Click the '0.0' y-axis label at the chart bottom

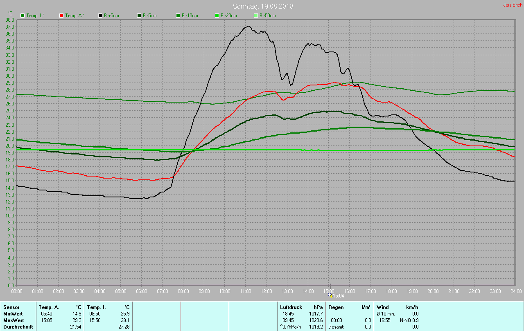click(x=11, y=285)
